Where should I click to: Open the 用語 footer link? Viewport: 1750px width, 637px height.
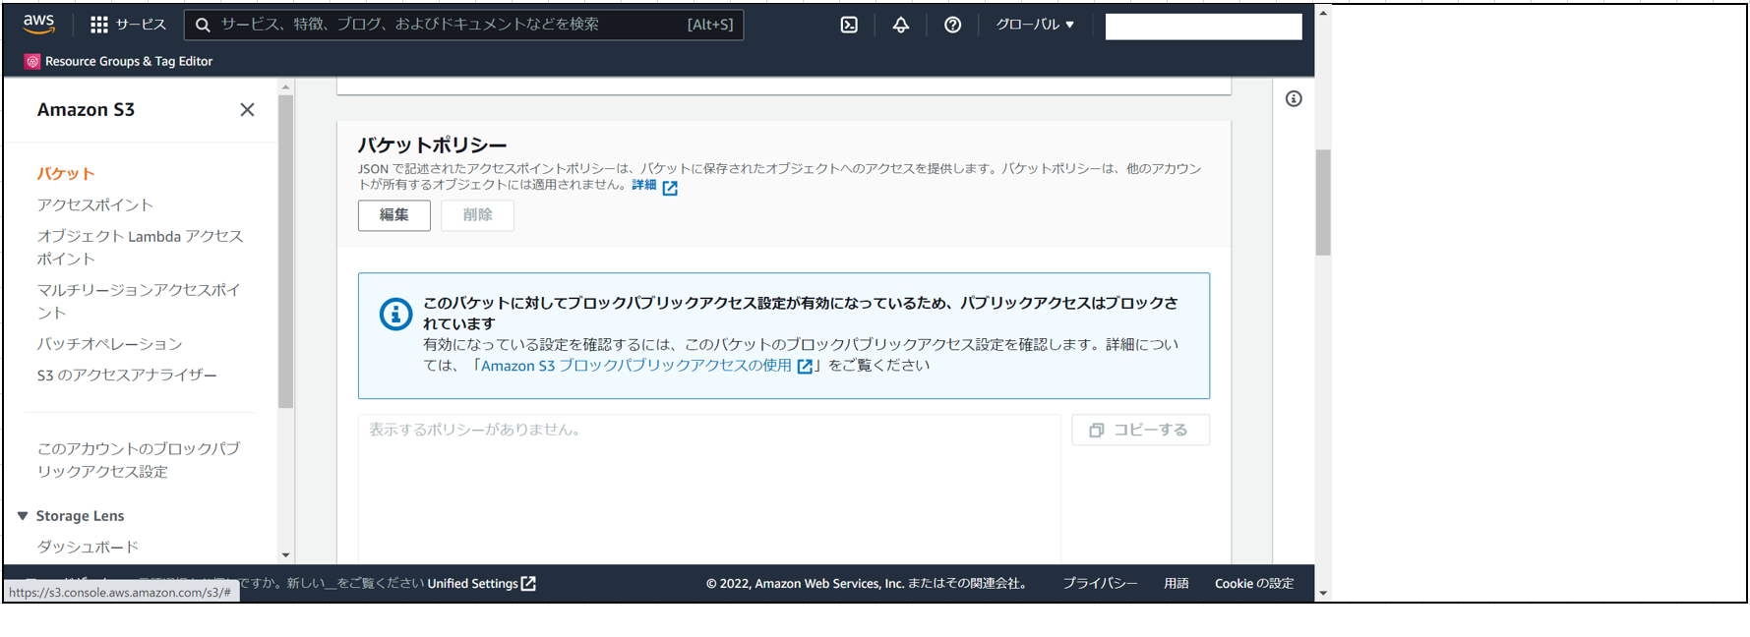[x=1177, y=583]
